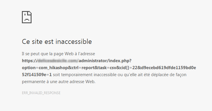Image resolution: width=212 pixels, height=111 pixels.
Task: Click "de façon" at line end
Action: tap(178, 75)
